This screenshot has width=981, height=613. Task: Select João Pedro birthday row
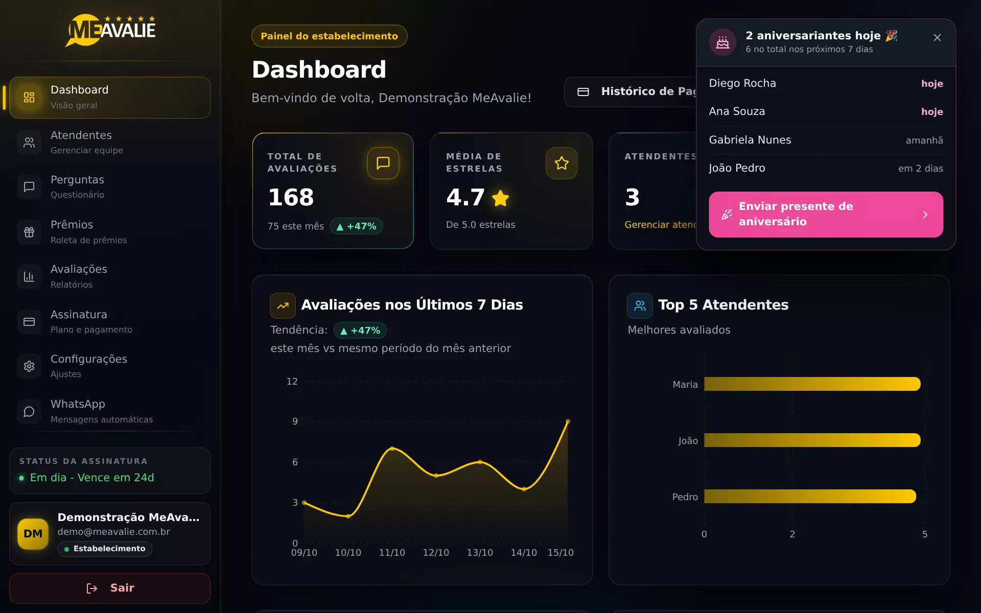click(x=826, y=168)
